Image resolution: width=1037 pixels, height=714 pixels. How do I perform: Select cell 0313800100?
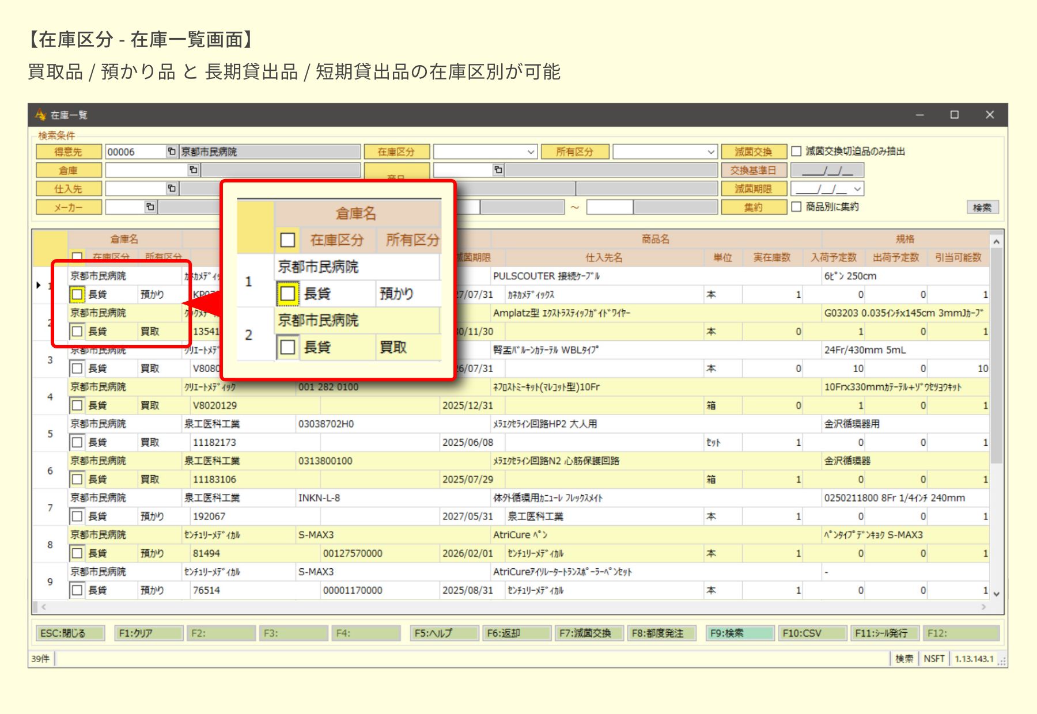[393, 461]
